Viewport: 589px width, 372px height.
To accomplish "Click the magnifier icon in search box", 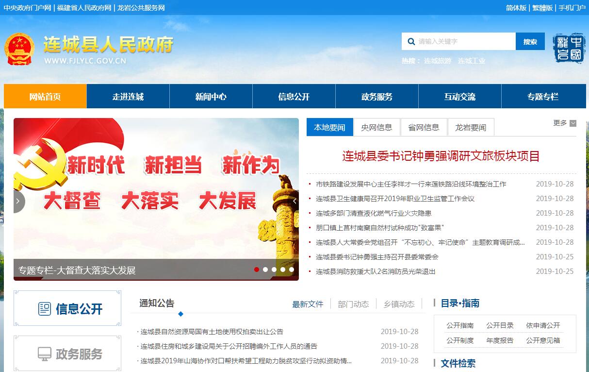I will click(x=411, y=42).
